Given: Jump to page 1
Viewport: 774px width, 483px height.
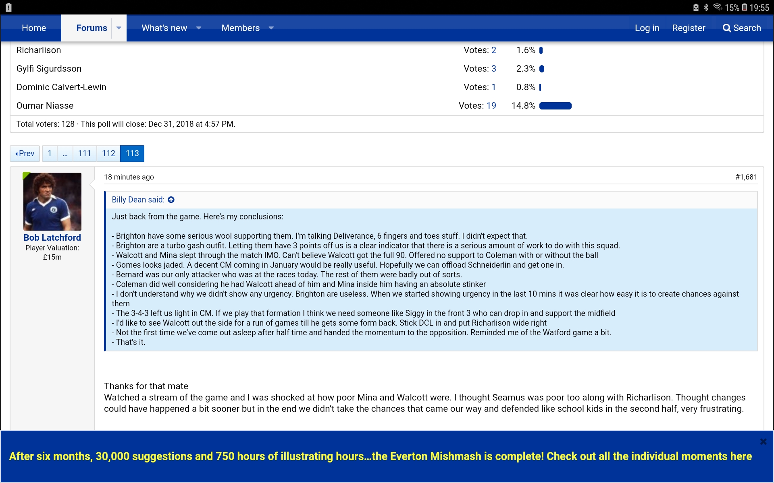Looking at the screenshot, I should pyautogui.click(x=50, y=153).
